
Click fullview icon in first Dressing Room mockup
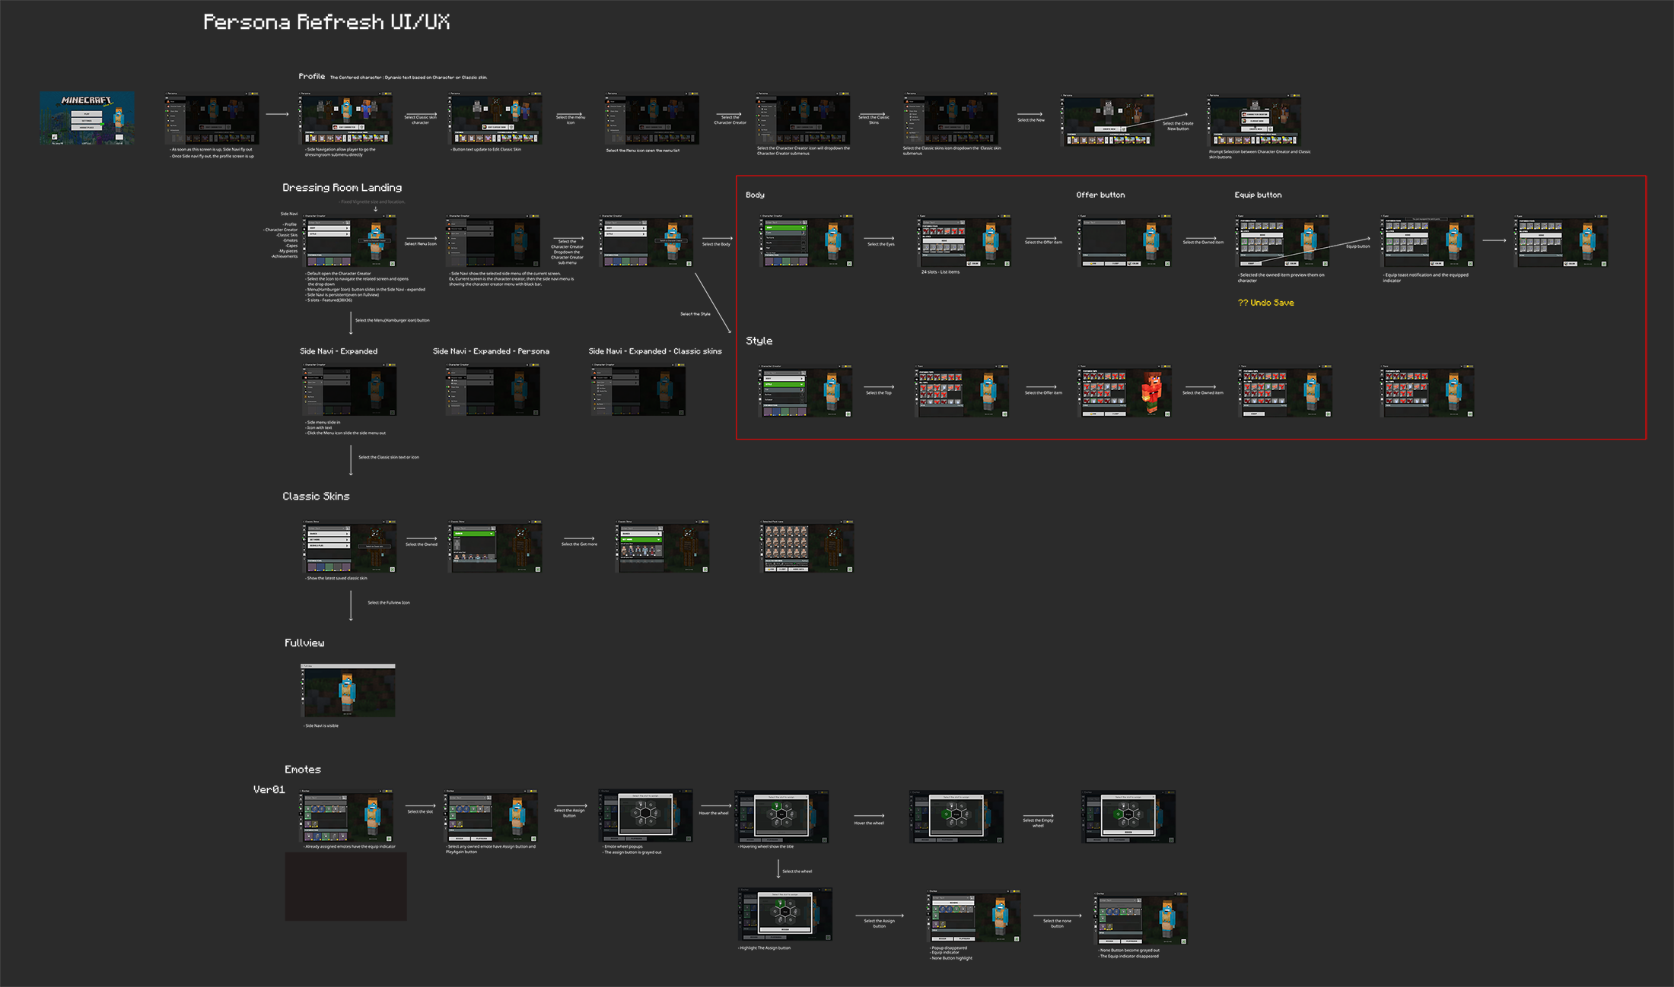click(393, 264)
